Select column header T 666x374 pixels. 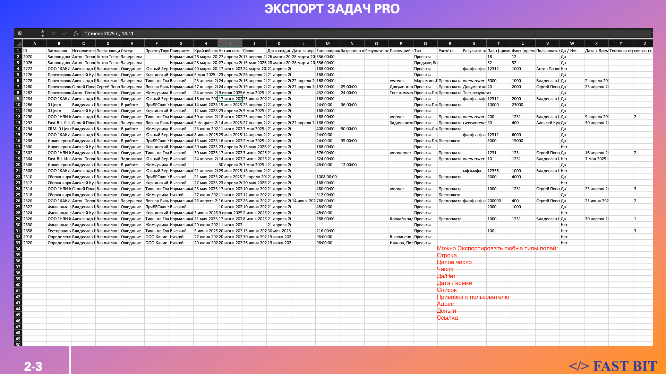tap(498, 44)
